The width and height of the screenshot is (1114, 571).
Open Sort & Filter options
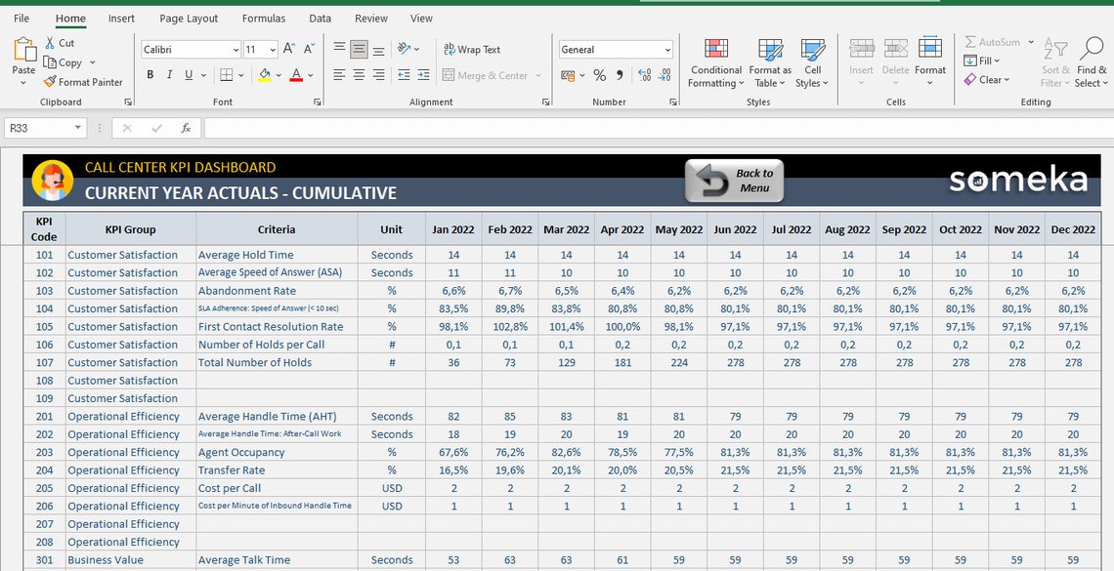(1055, 61)
